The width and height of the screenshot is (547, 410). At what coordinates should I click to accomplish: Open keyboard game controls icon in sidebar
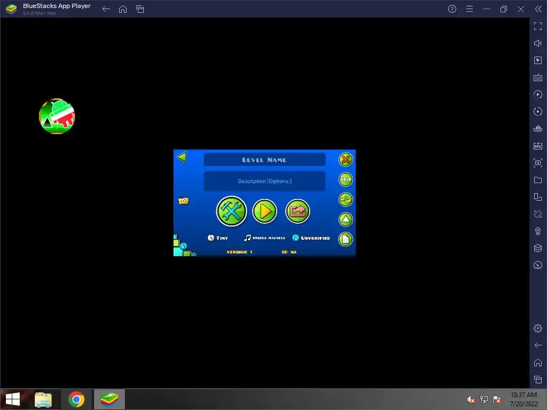click(x=538, y=77)
